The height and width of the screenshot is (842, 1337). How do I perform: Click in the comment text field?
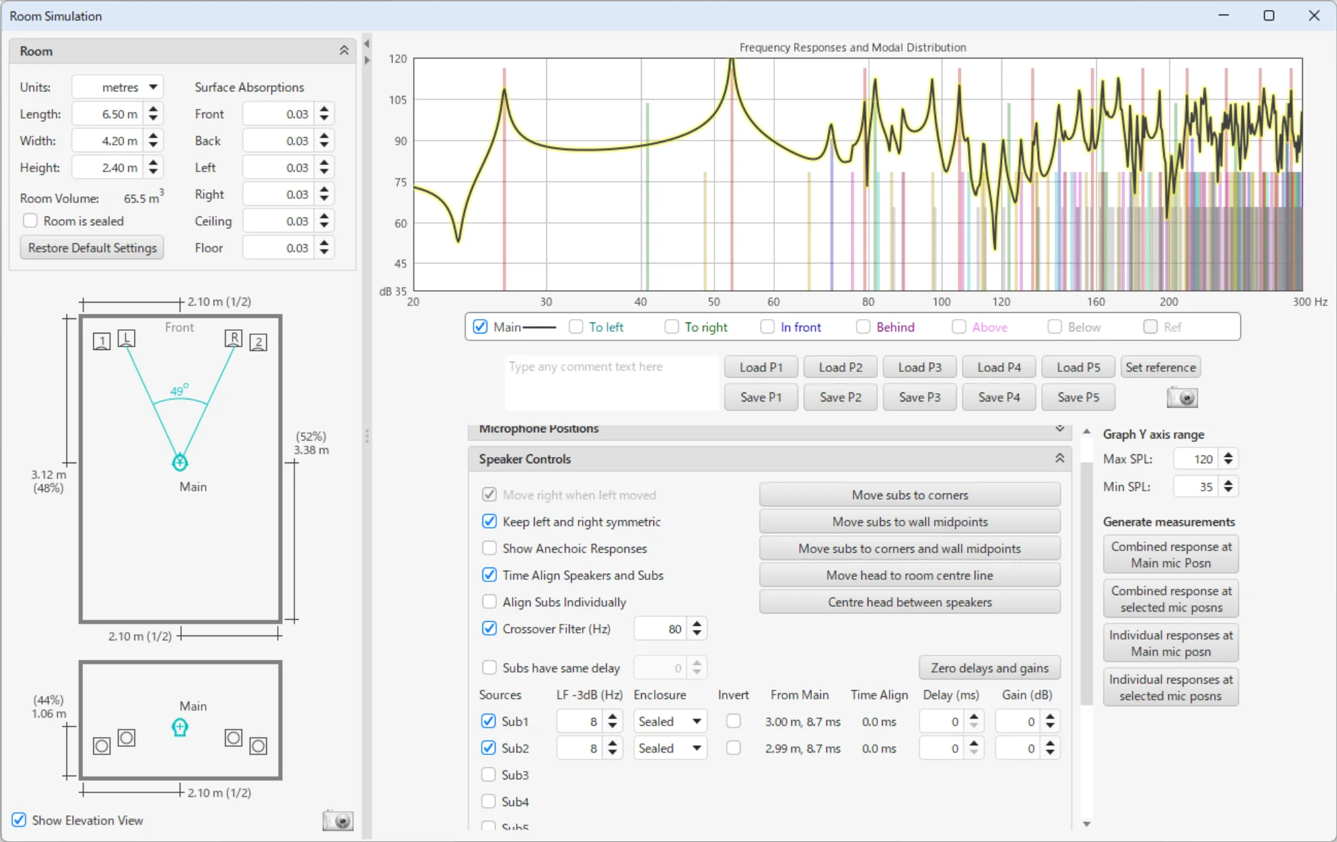click(x=611, y=382)
